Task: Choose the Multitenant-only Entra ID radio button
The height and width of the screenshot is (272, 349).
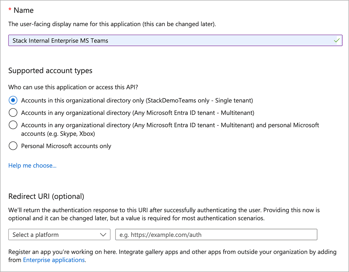Action: (x=13, y=113)
